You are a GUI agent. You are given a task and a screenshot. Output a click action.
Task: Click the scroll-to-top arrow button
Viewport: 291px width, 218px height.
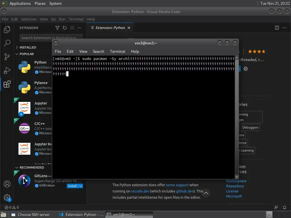(206, 193)
